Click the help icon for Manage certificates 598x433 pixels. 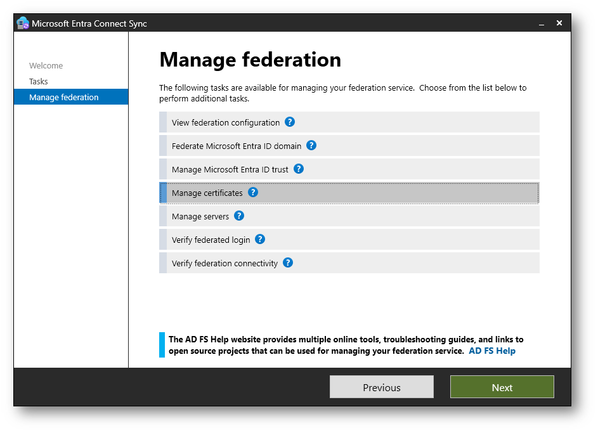[x=253, y=192]
